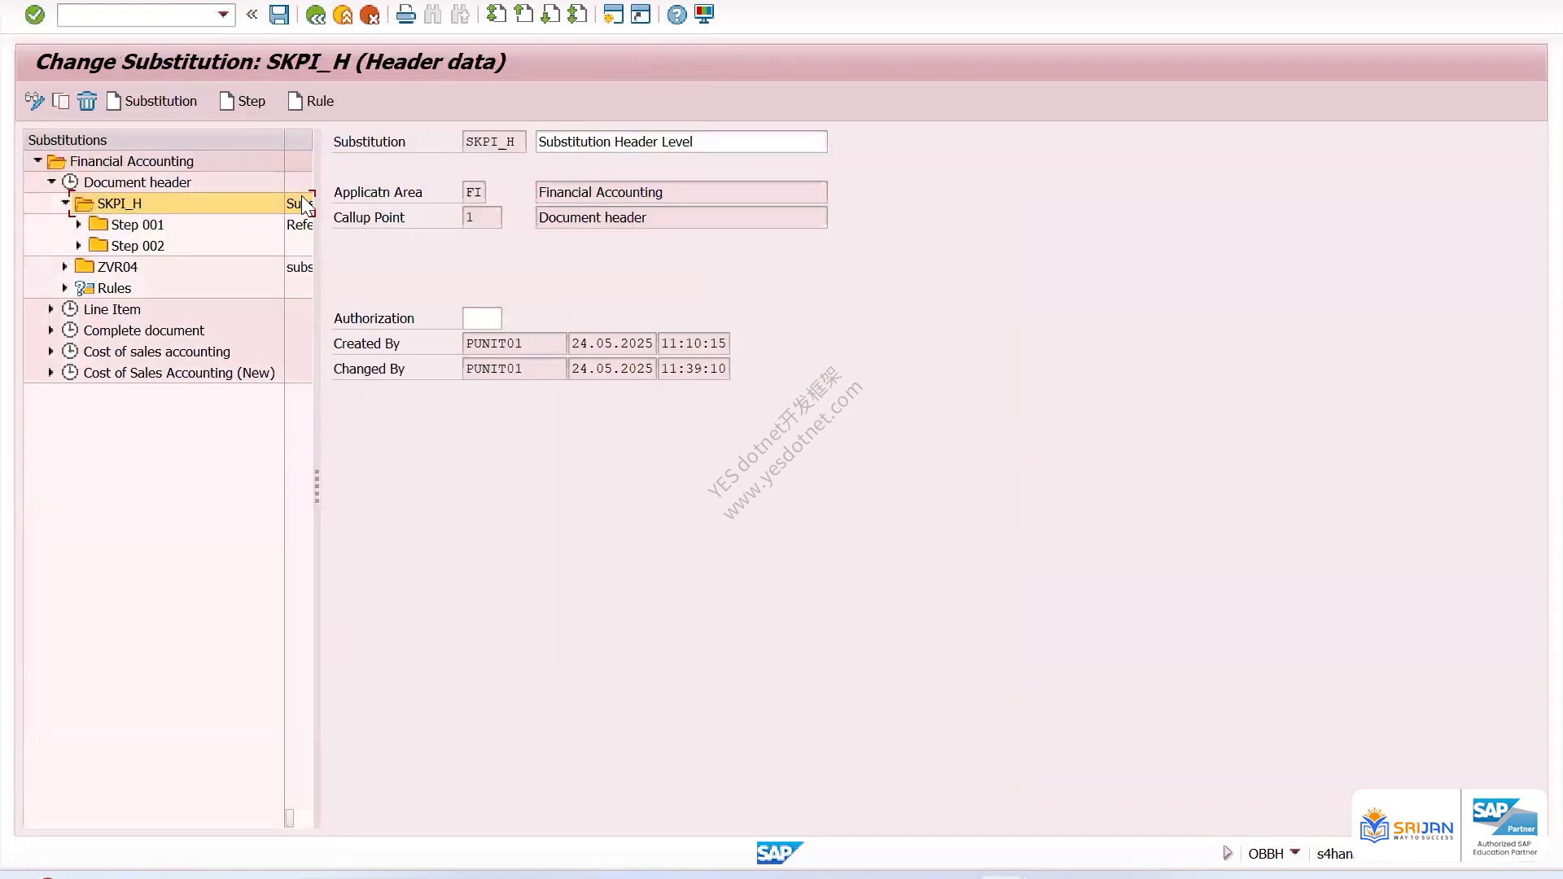Save the substitution with the floppy disk icon
The image size is (1563, 879).
(x=279, y=15)
